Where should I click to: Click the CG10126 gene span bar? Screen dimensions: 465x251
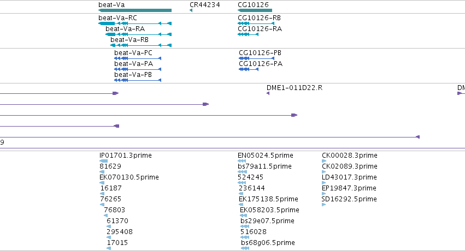[x=255, y=10]
